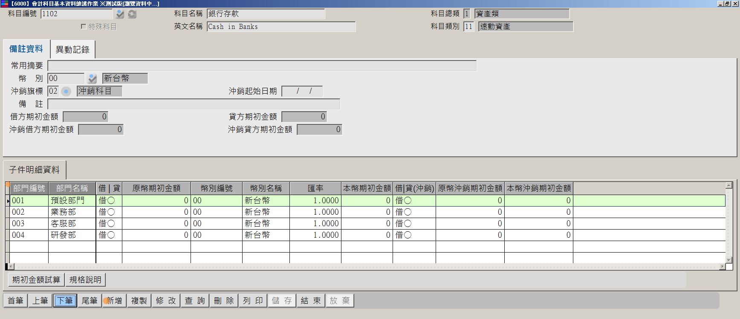Image resolution: width=740 pixels, height=319 pixels.
Task: Open 規格說明 button
Action: pyautogui.click(x=85, y=280)
